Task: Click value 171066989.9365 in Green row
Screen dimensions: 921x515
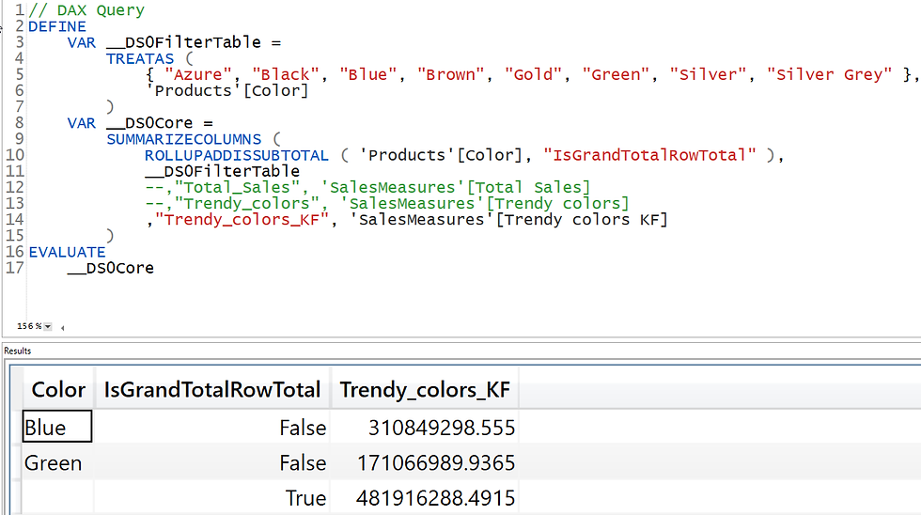Action: [x=436, y=462]
